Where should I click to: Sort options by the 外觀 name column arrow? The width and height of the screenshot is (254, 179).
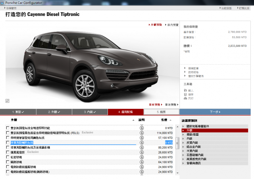click(x=133, y=120)
